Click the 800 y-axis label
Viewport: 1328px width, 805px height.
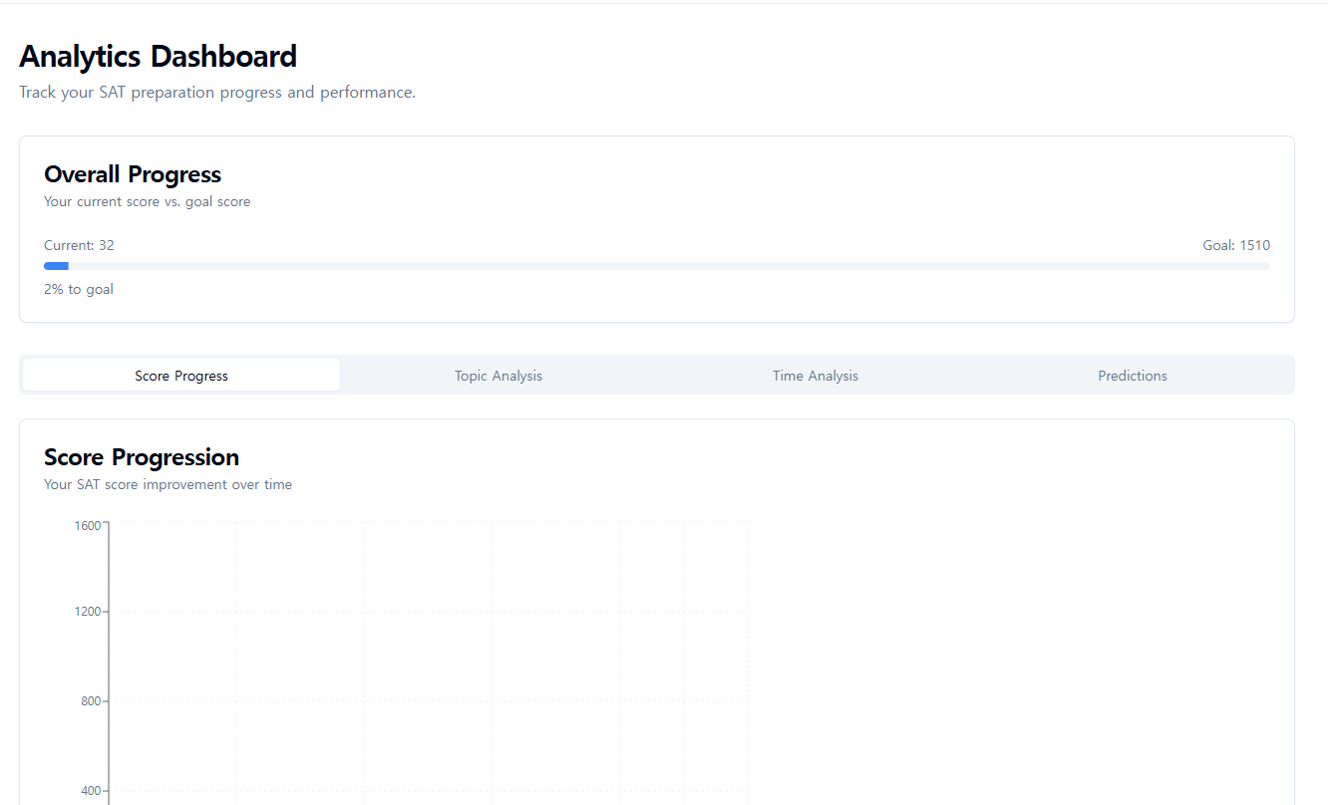88,700
